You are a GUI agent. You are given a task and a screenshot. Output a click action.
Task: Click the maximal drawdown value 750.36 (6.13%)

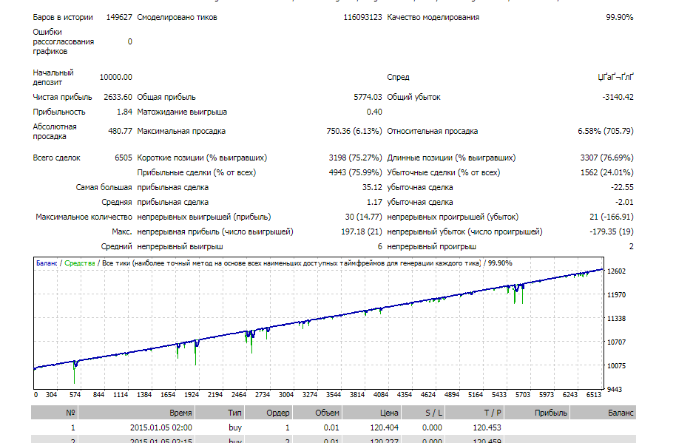pos(354,131)
